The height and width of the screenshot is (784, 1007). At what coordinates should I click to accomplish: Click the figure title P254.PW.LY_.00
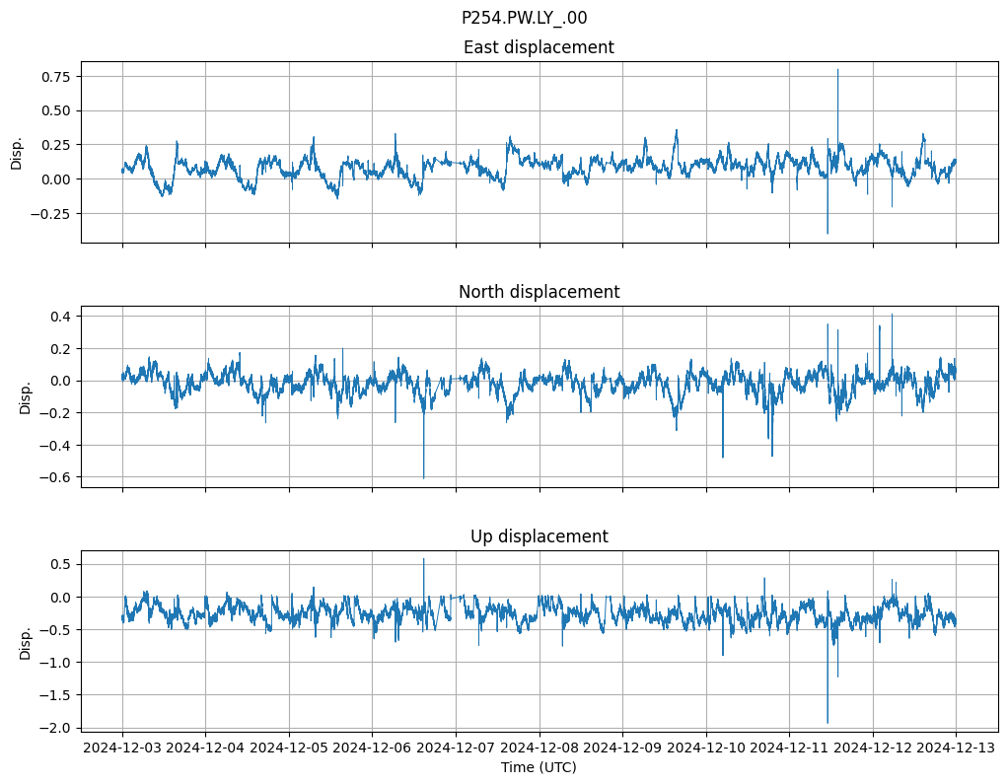tap(524, 18)
